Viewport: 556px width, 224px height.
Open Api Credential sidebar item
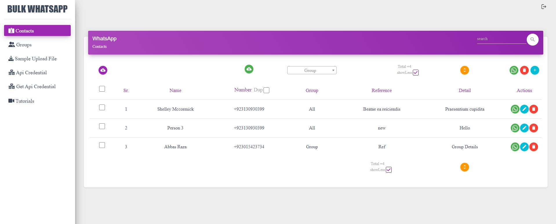click(31, 73)
